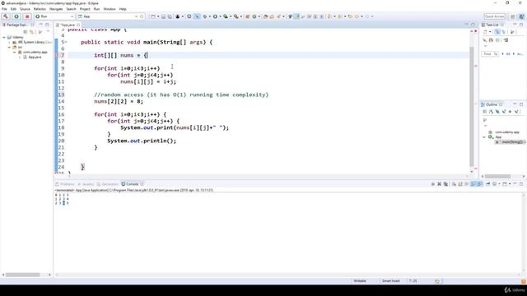Click the hammer Build icon in launch bar
This screenshot has height=296, width=527.
coord(6,16)
